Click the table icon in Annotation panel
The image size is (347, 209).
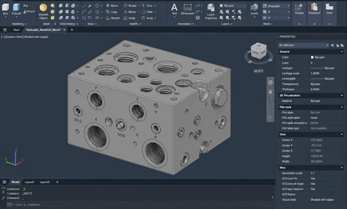pos(197,18)
